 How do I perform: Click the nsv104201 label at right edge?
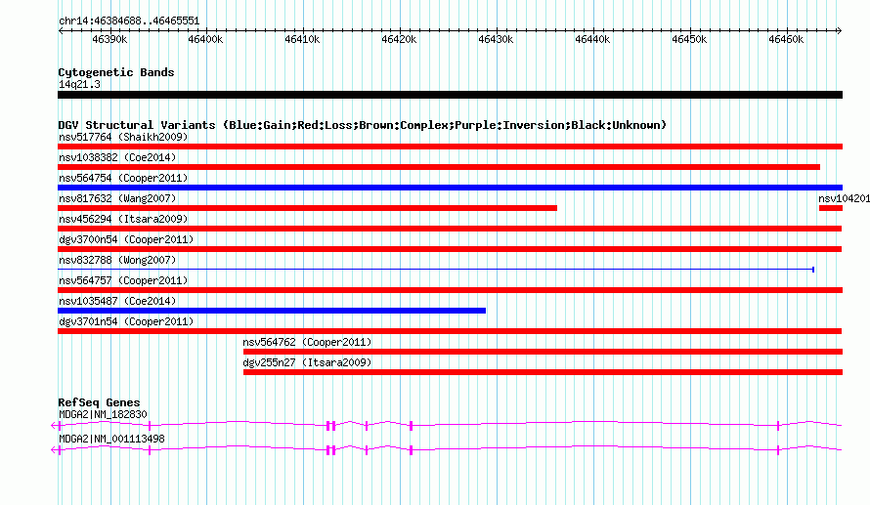click(844, 198)
